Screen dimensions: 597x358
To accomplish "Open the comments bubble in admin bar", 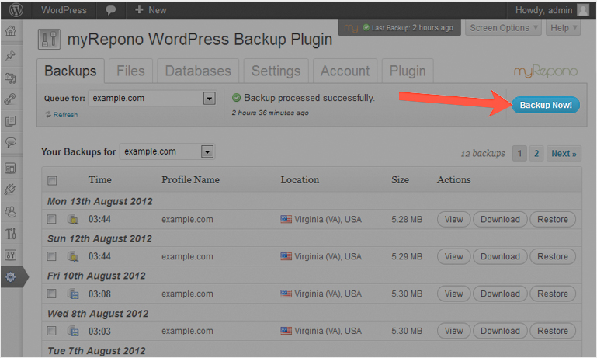I will pos(110,10).
